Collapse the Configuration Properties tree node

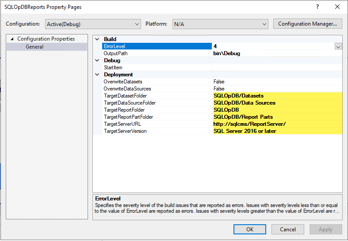pos(12,39)
